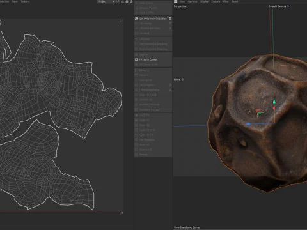Click the Cycle UV CCW icon

point(136,130)
